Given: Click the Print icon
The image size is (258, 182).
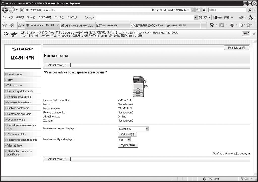Looking at the screenshot, I should [232, 25].
